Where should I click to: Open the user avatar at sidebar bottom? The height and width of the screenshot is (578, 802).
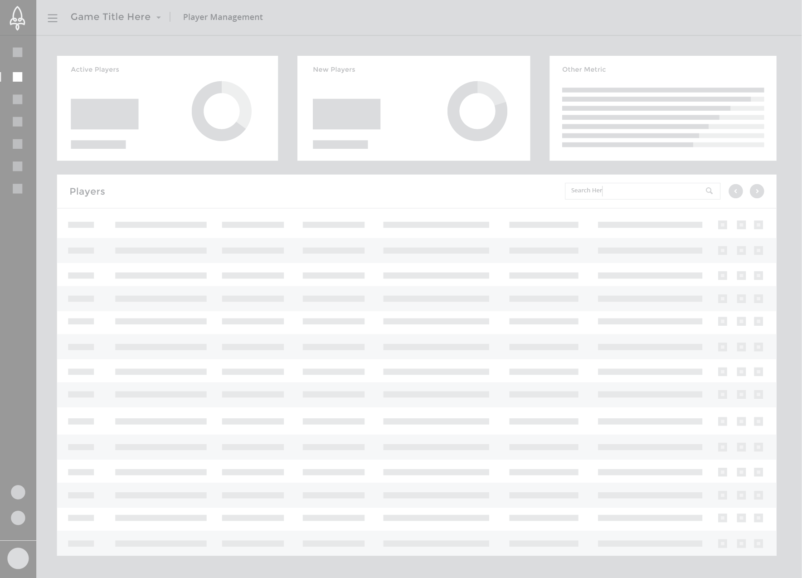18,558
